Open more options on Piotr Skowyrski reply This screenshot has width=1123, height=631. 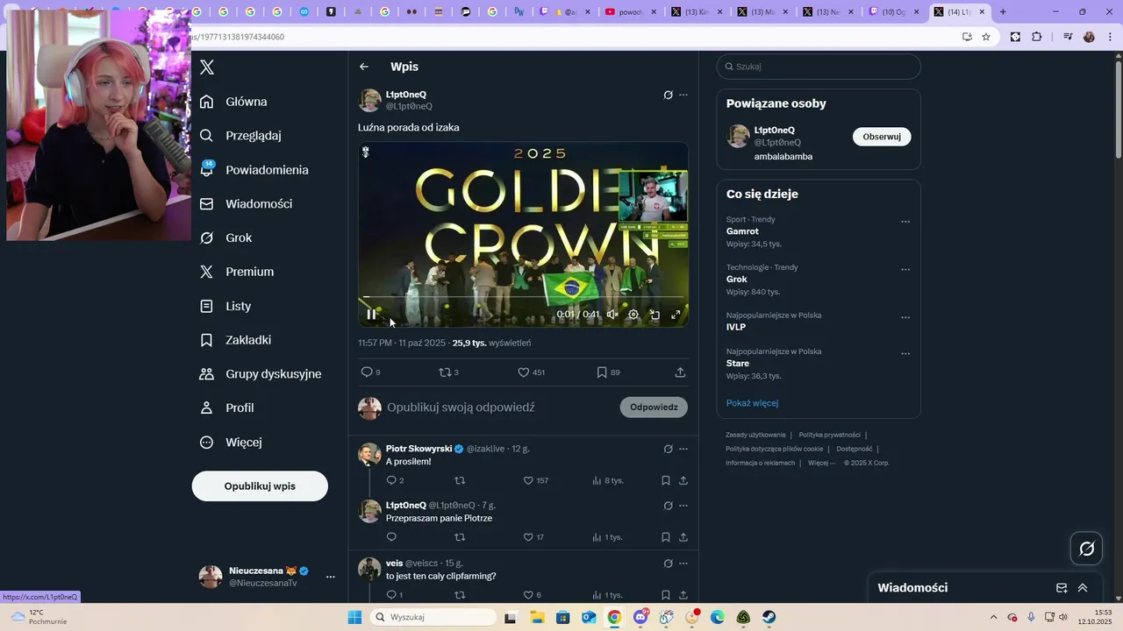point(683,449)
